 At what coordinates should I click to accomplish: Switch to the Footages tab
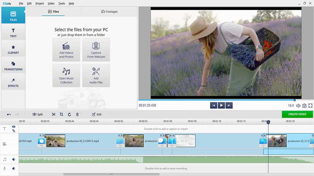[109, 12]
